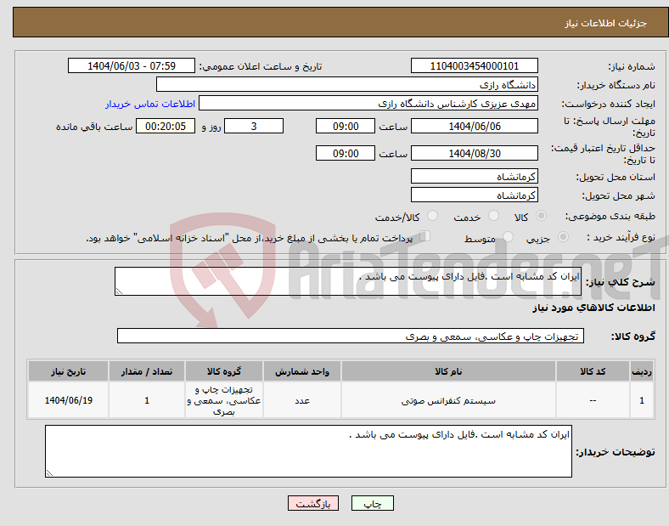669x526 pixels.
Task: Click the announcement date field 1404/06/03 - 07:59
Action: coord(132,65)
